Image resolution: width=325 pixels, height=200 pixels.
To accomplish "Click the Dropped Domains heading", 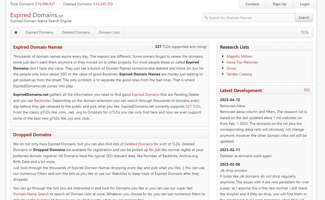I will click(32, 135).
